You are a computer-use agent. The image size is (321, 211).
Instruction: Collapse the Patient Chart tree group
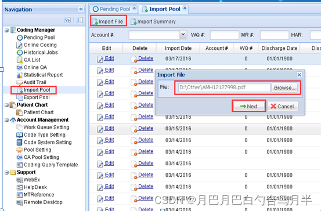click(6, 105)
